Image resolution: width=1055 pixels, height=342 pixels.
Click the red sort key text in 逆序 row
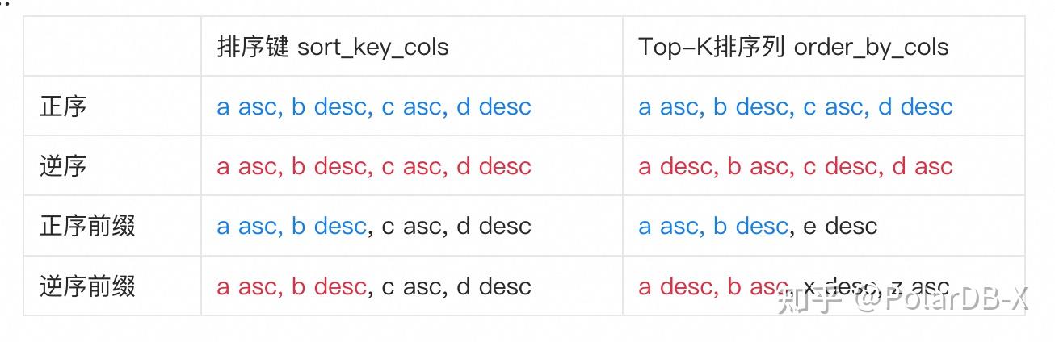click(374, 166)
